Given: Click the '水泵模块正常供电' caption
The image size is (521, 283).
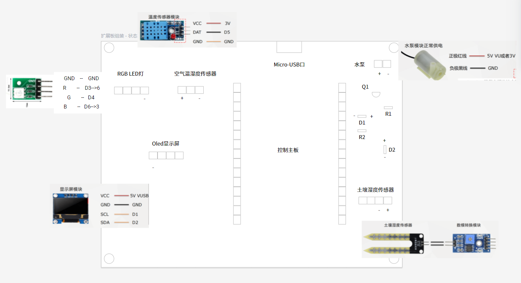Looking at the screenshot, I should coord(423,45).
